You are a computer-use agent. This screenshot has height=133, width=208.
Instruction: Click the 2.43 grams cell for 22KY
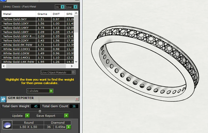[44, 40]
